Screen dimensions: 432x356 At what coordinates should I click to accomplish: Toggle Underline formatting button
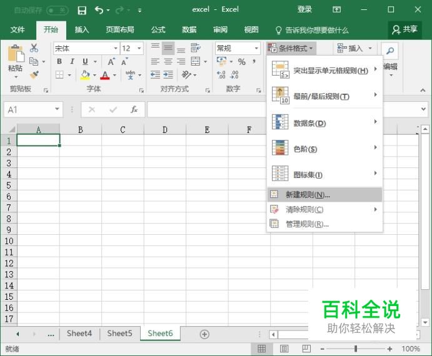coord(86,61)
